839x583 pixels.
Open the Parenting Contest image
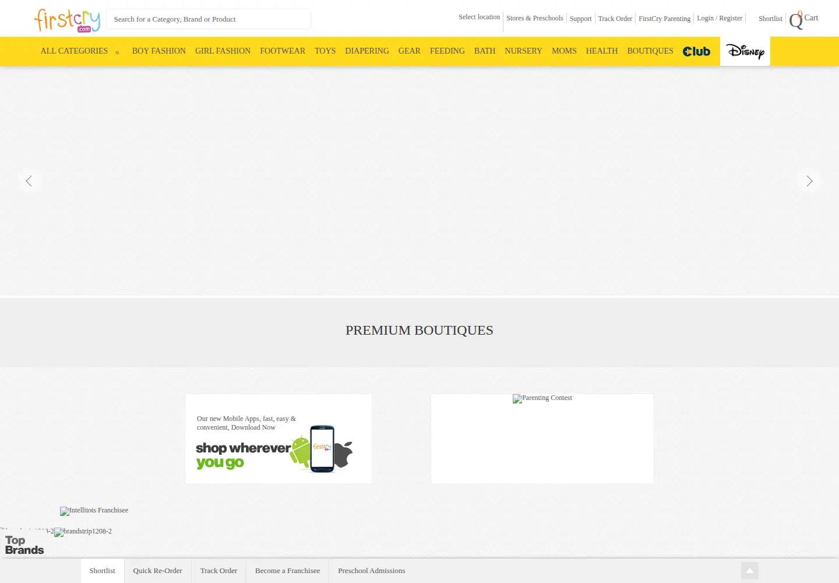coord(542,398)
